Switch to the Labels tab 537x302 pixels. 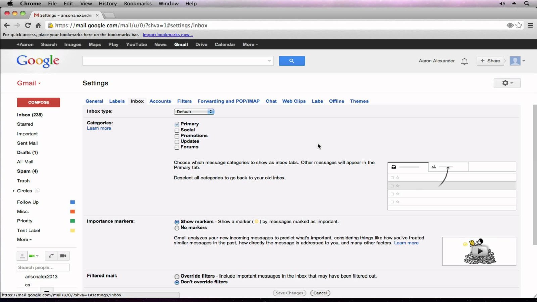(x=117, y=101)
